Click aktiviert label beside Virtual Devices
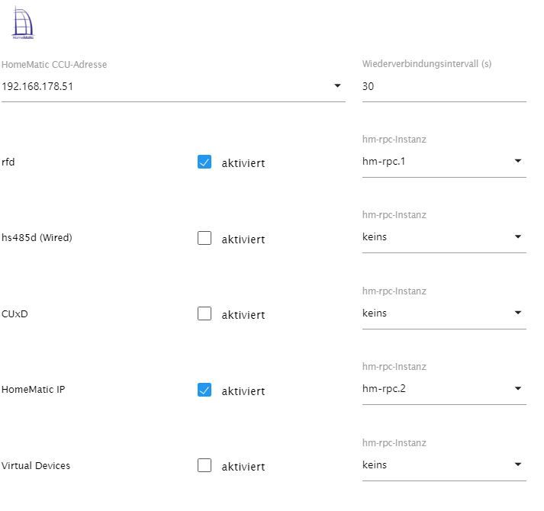The height and width of the screenshot is (511, 544). click(243, 467)
